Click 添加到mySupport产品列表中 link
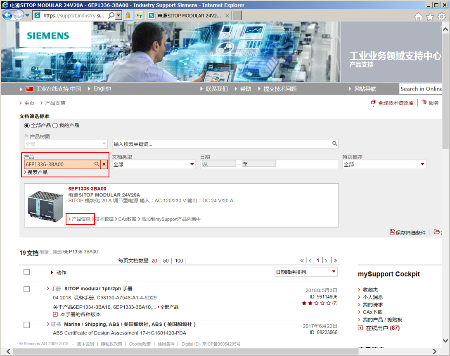This screenshot has height=356, width=450. (x=171, y=219)
